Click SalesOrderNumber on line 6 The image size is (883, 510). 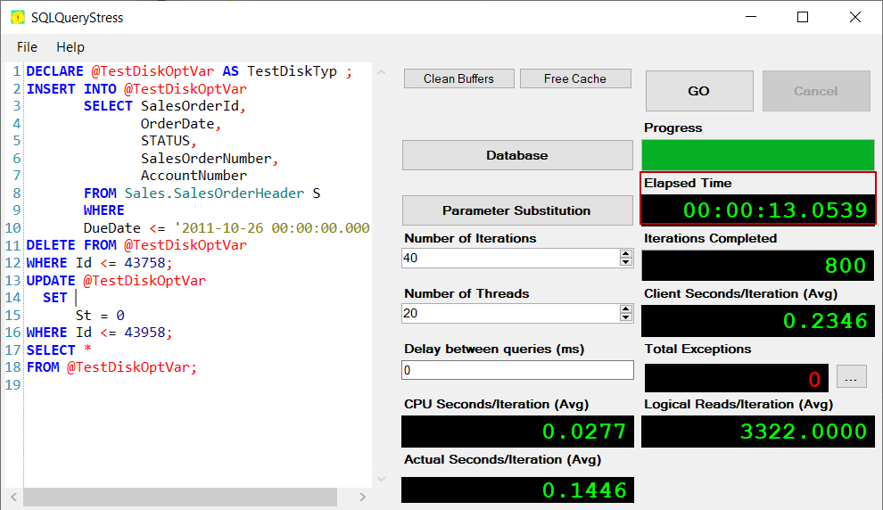click(206, 159)
